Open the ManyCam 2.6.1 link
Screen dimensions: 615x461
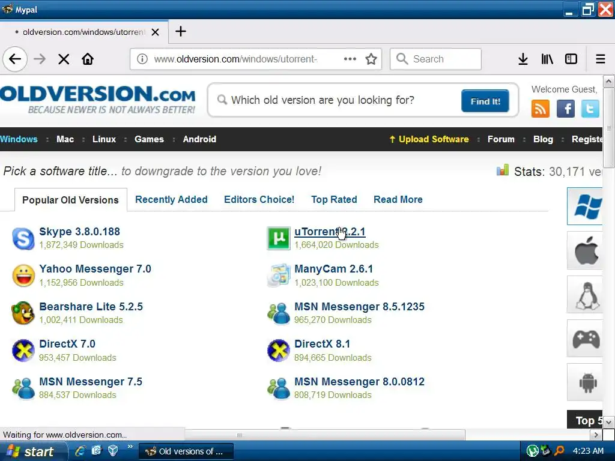click(334, 269)
